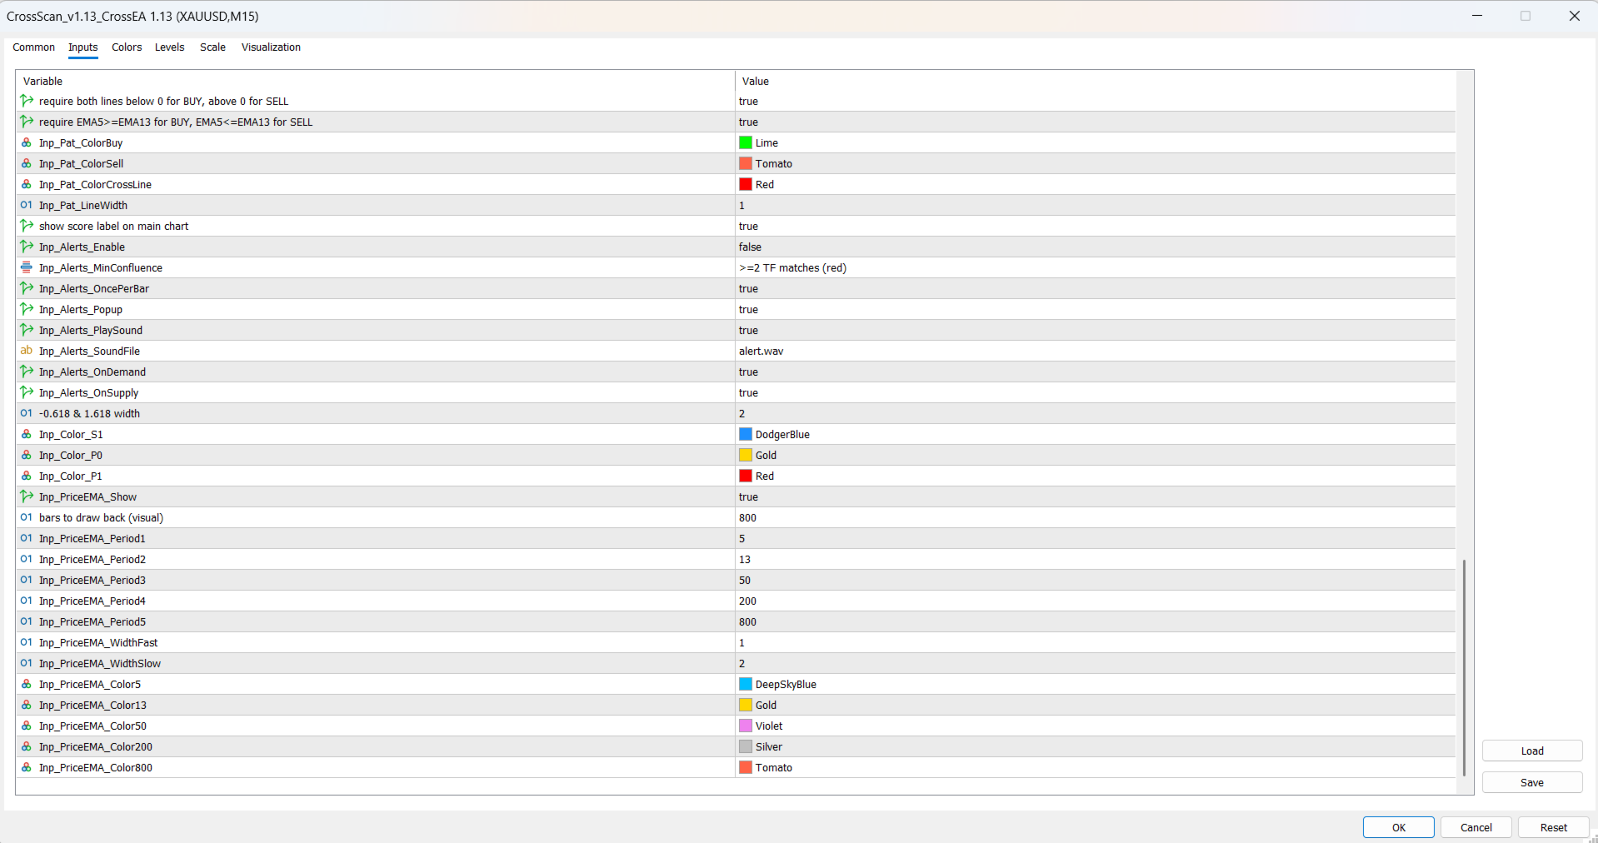Image resolution: width=1598 pixels, height=843 pixels.
Task: Click the integer icon beside Inp_PriceEMA_WidthFast
Action: (x=27, y=642)
